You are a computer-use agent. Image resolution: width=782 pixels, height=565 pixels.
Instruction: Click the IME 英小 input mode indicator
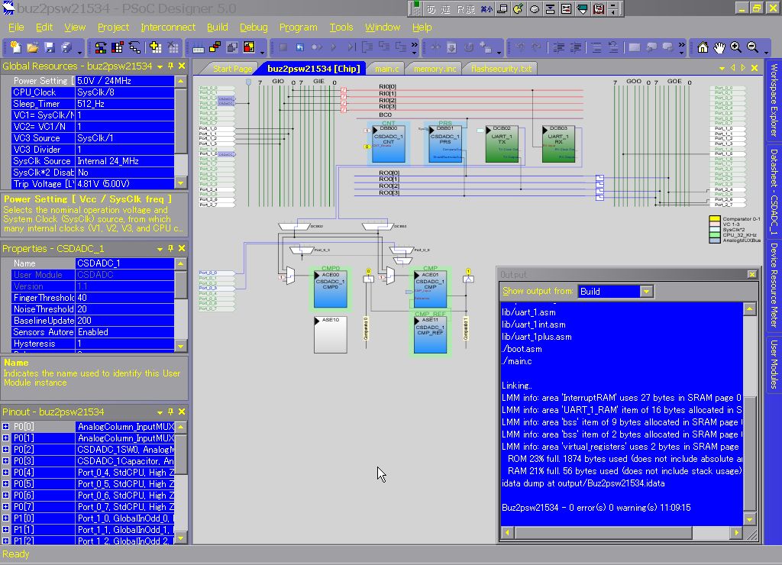[x=486, y=9]
